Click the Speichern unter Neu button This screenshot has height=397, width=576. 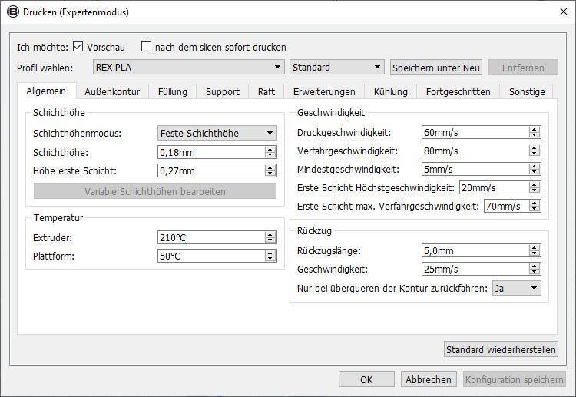pyautogui.click(x=436, y=68)
